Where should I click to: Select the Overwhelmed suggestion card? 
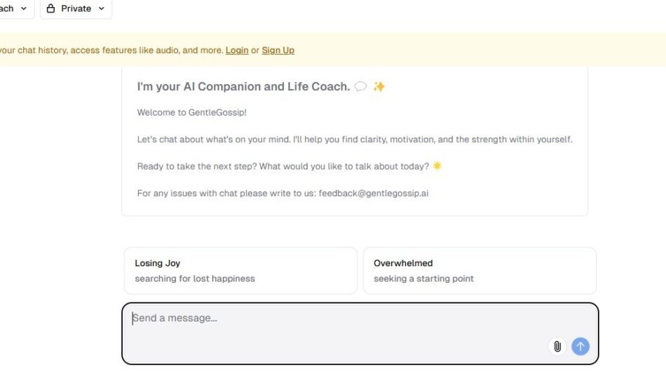[x=480, y=270]
